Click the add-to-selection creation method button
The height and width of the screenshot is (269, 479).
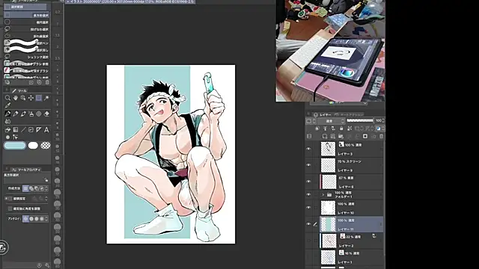(31, 188)
